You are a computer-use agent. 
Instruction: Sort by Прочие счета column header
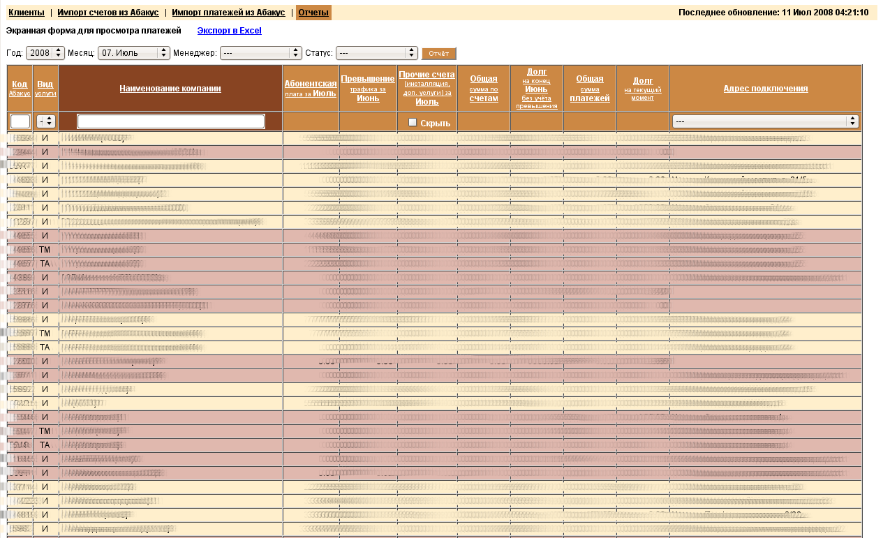427,88
